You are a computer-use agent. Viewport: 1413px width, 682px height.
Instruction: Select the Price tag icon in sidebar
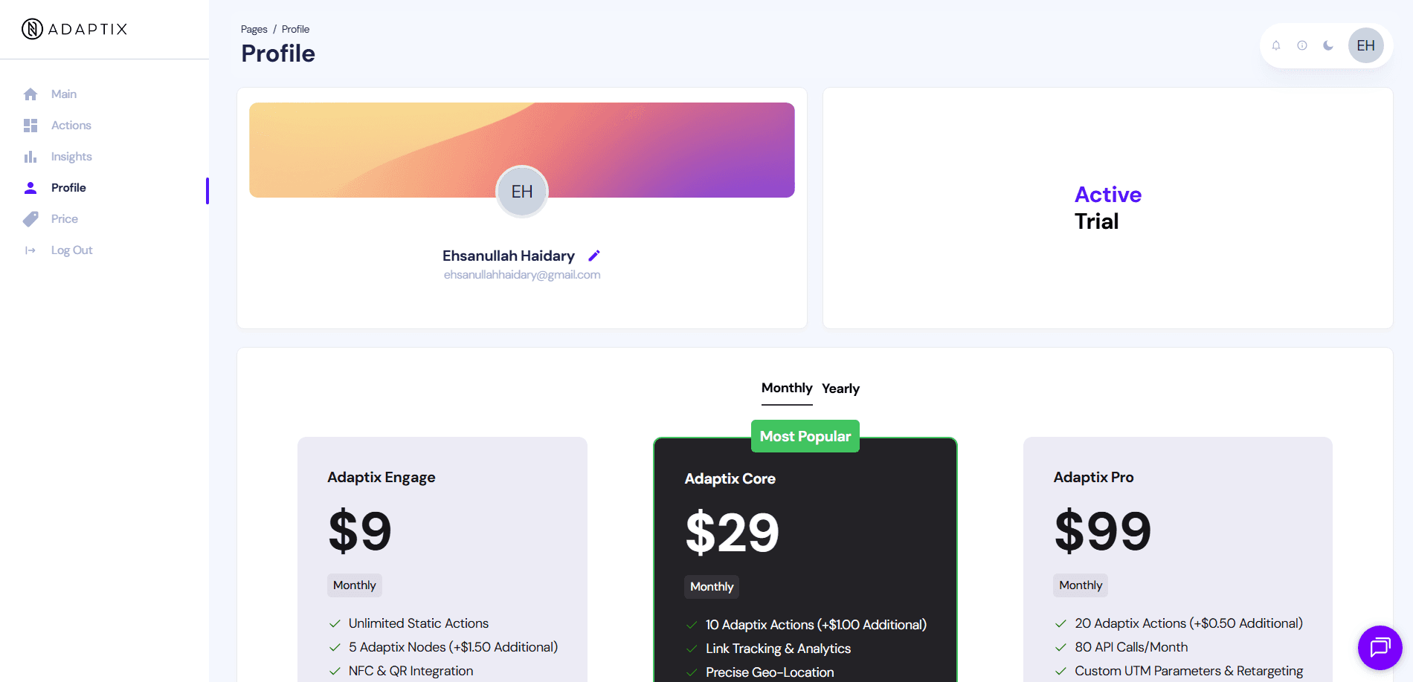coord(30,218)
